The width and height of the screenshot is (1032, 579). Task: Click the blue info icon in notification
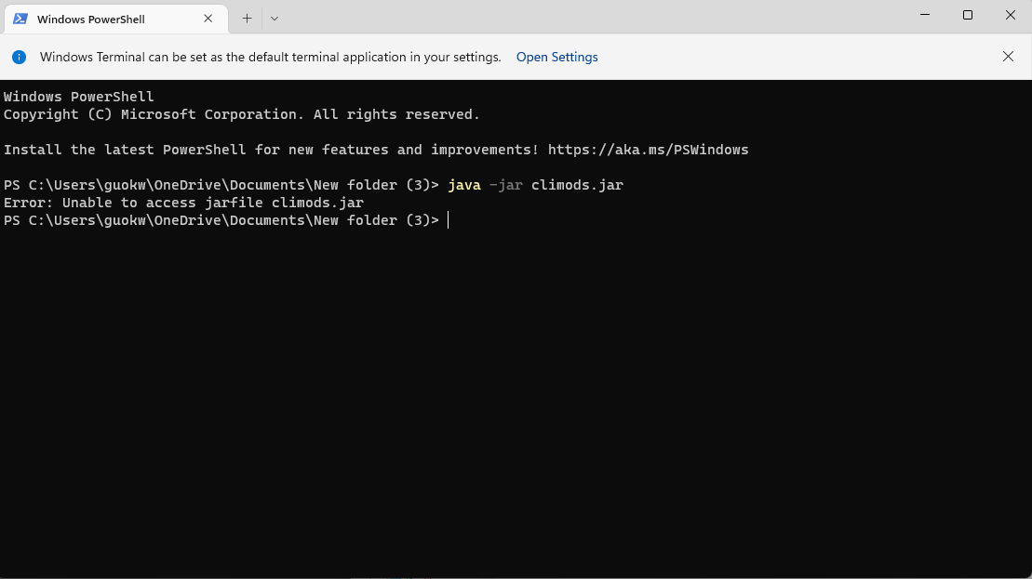click(x=20, y=58)
